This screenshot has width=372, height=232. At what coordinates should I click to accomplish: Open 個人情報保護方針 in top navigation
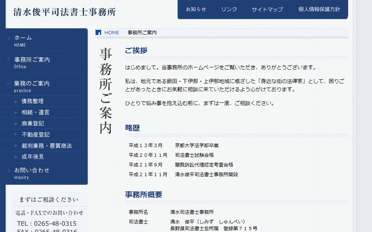(319, 9)
